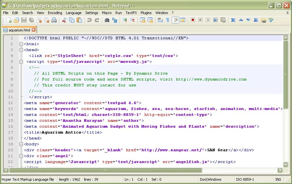
Task: Click the Paste clipboard icon
Action: pyautogui.click(x=79, y=20)
